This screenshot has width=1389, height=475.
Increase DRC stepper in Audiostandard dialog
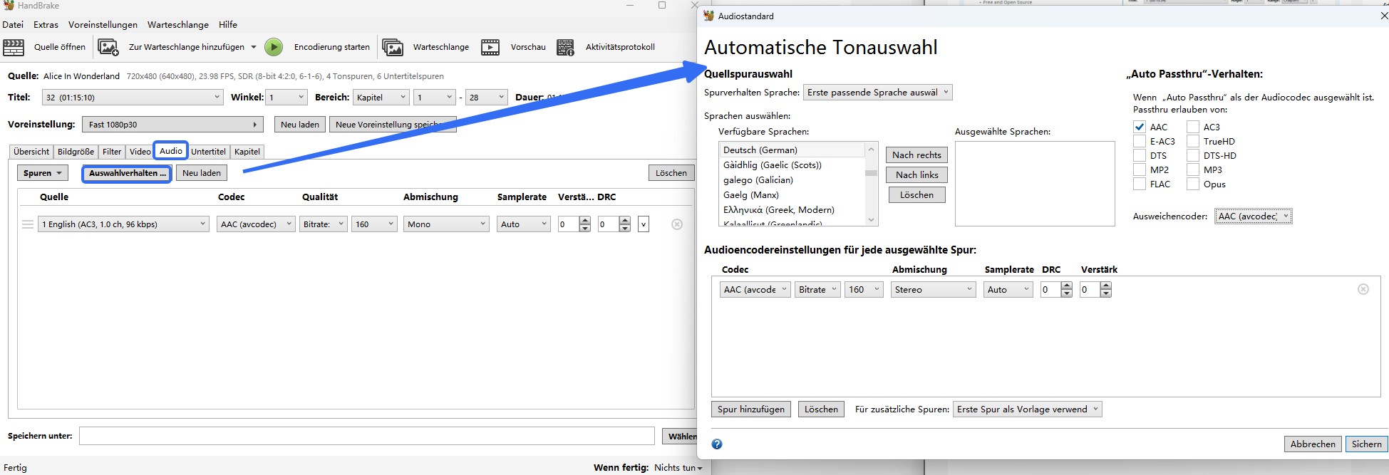click(x=1066, y=286)
